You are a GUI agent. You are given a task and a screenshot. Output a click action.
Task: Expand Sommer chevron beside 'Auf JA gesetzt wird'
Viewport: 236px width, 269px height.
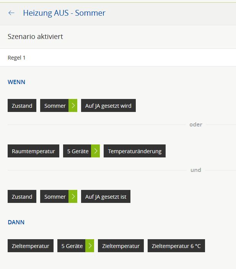[73, 106]
